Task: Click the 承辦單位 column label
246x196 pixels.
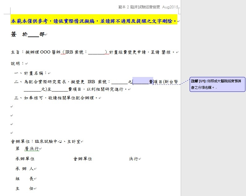Action: [25, 159]
